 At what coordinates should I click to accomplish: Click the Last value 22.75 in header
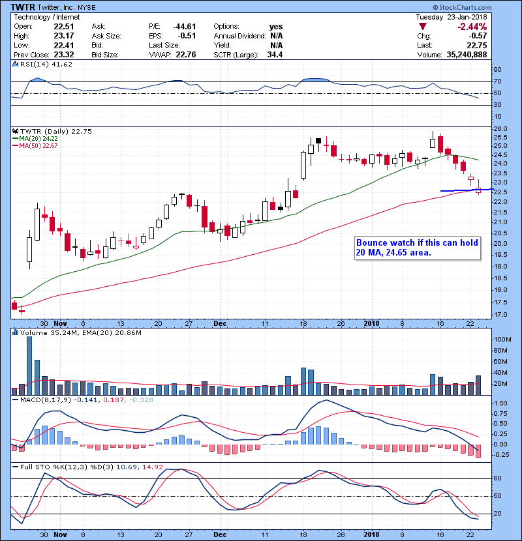tap(477, 45)
